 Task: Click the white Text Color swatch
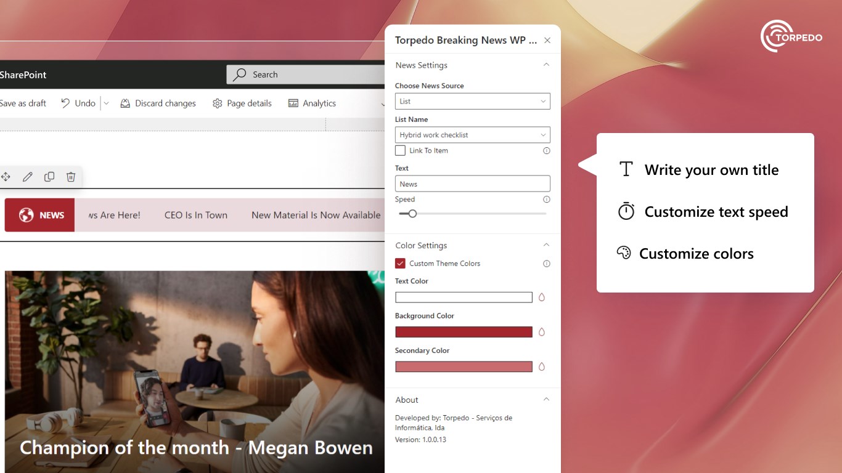tap(464, 297)
